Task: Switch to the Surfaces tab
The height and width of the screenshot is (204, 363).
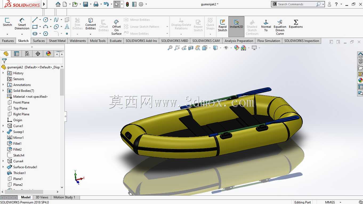Action: (39, 41)
